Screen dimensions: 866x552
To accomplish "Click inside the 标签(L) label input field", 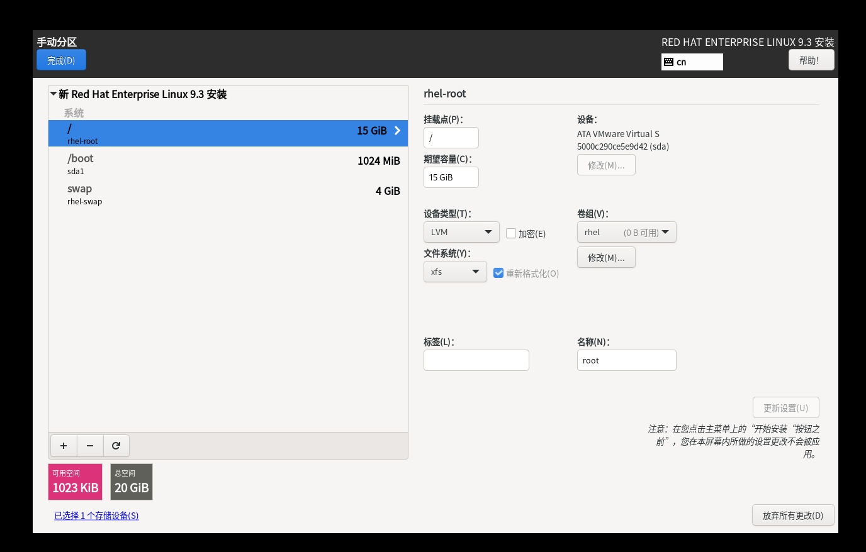I will (476, 360).
